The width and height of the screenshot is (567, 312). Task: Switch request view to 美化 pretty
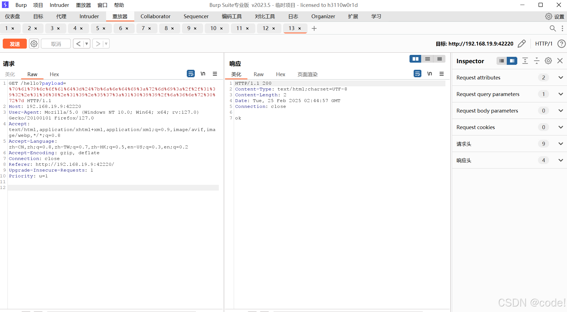click(10, 74)
